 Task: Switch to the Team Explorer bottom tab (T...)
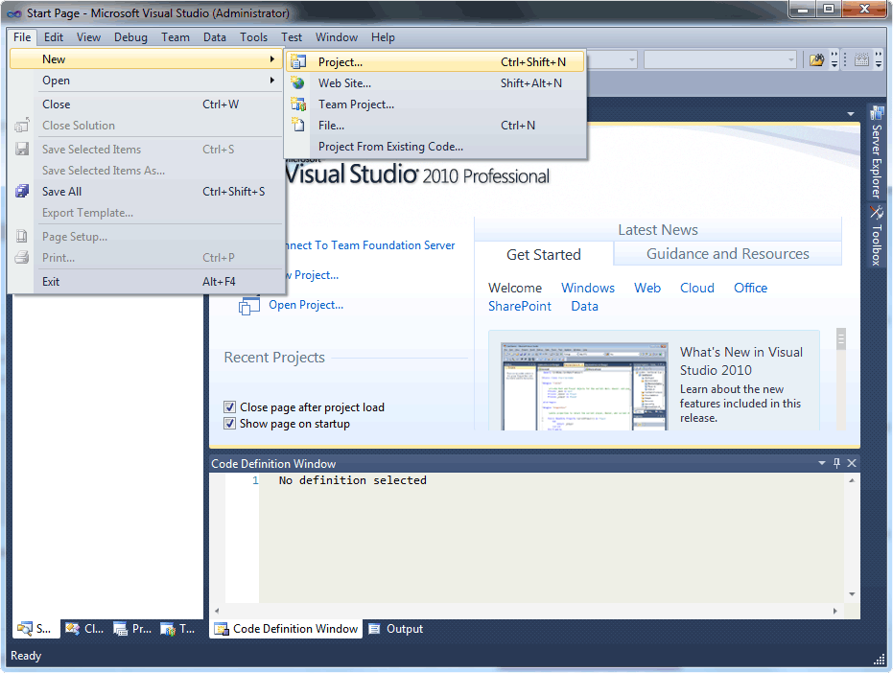[177, 629]
